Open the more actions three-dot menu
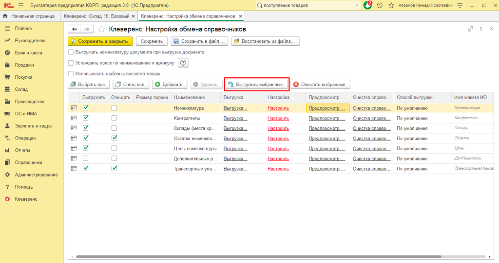Screen dimensions: 499x263 (480, 29)
